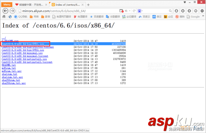
Task: Click inside the Baidu search box
Action: 156,11
